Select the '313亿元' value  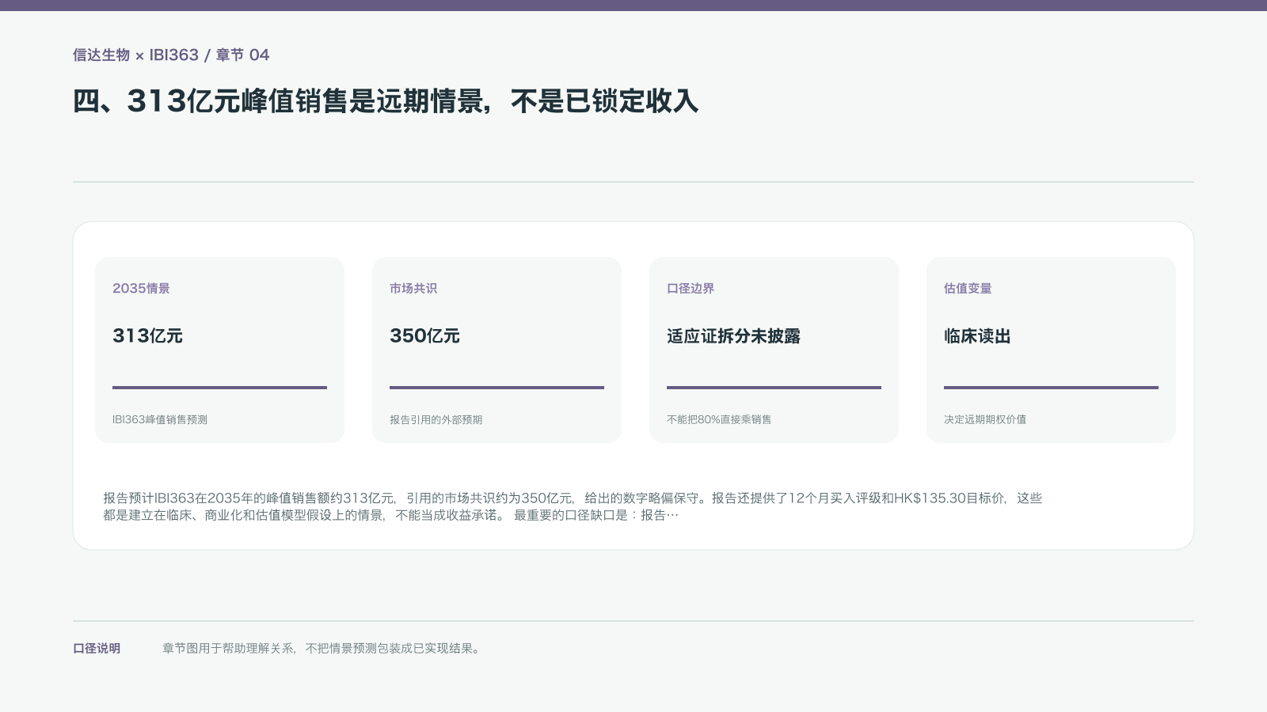click(147, 335)
